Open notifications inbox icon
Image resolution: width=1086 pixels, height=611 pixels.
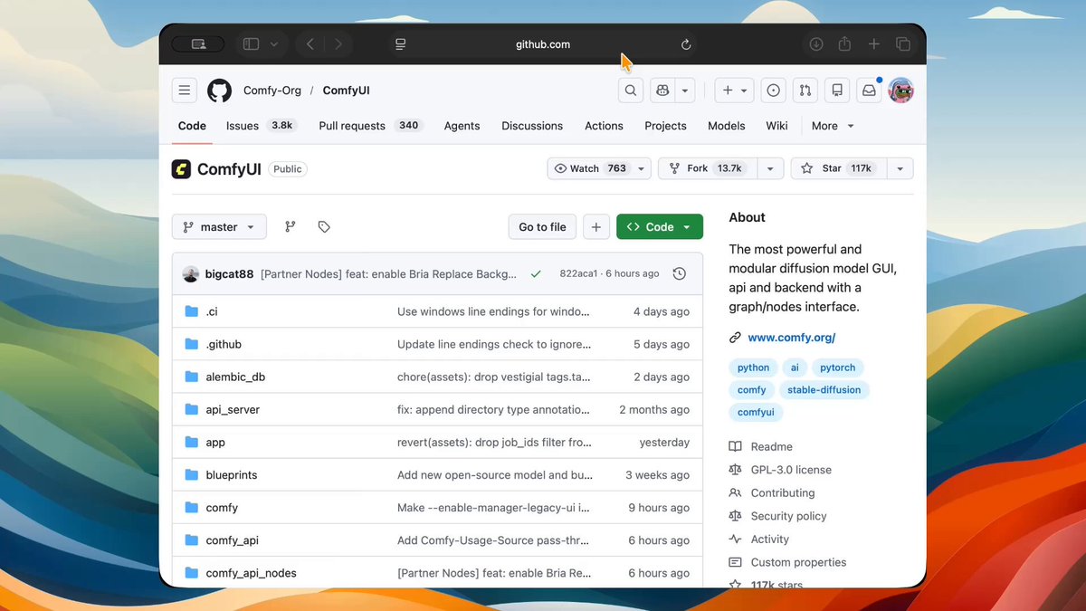[x=869, y=91]
